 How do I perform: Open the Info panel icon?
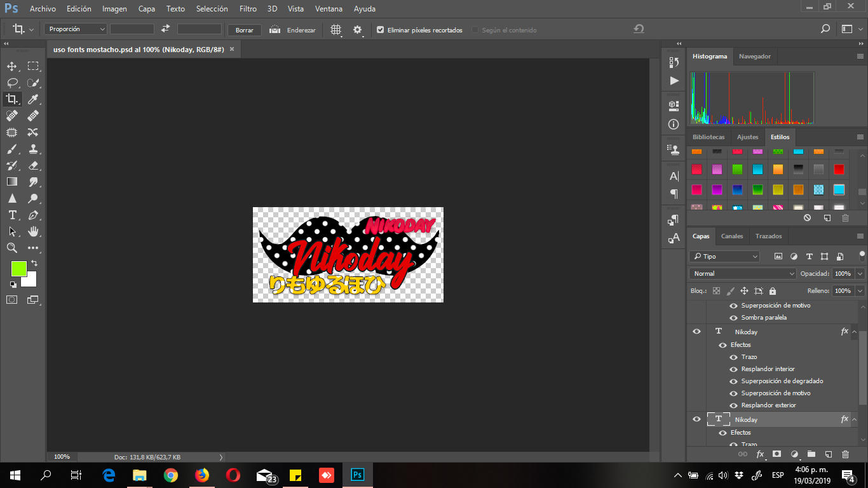[674, 125]
